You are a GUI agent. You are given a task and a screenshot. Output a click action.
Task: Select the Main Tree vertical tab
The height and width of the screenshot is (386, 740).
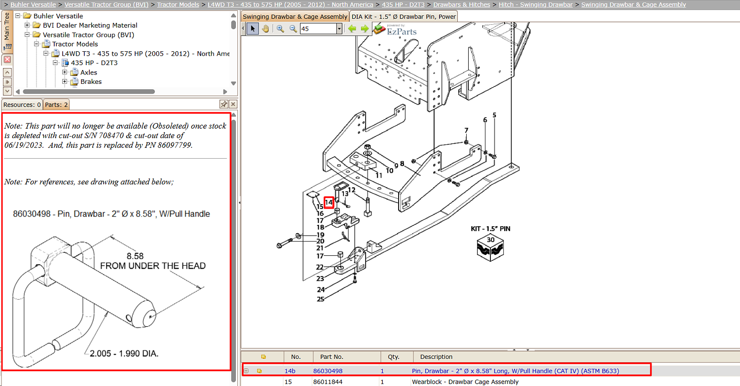tap(7, 32)
